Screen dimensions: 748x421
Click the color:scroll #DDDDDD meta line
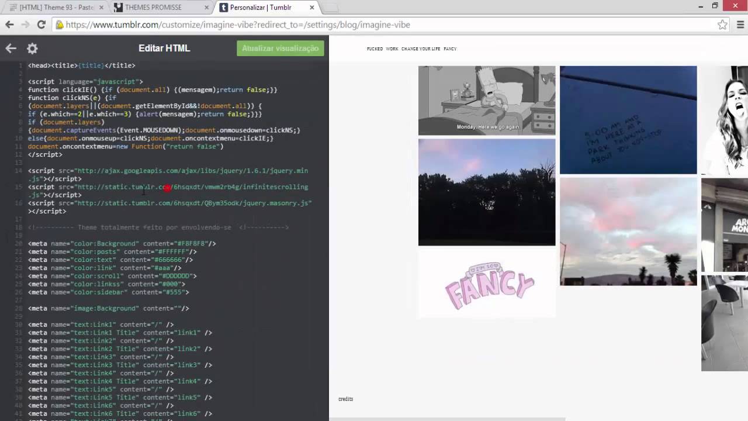point(112,276)
